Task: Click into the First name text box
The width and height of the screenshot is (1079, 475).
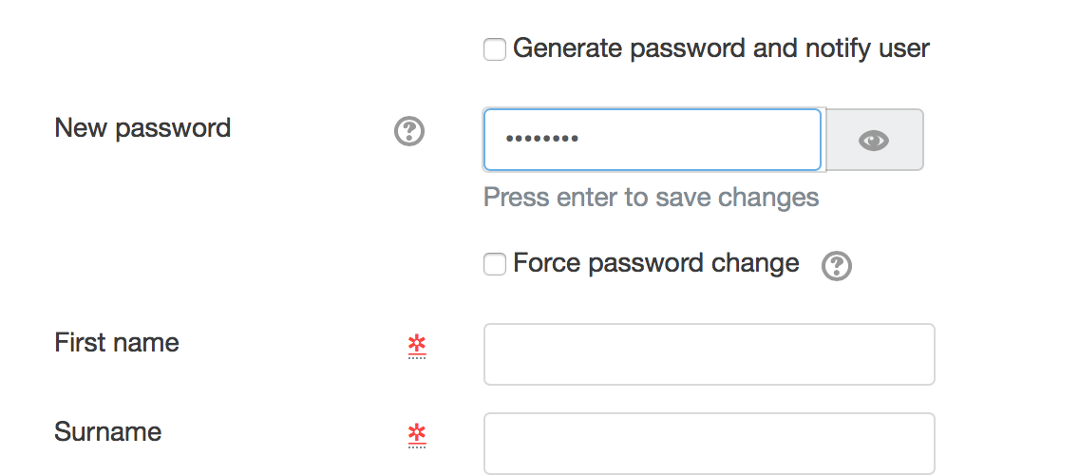Action: (709, 353)
